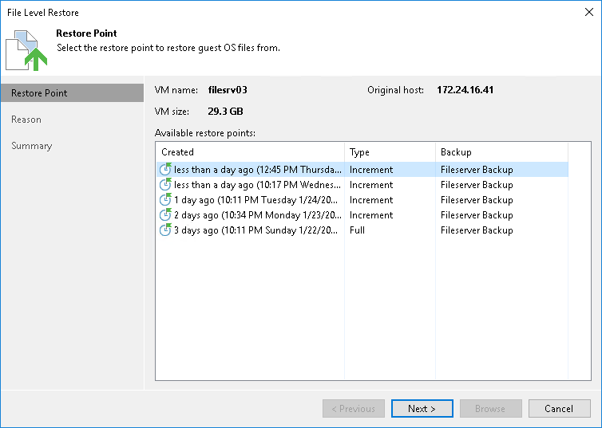The image size is (602, 428).
Task: Open the Summary wizard step
Action: pos(31,146)
